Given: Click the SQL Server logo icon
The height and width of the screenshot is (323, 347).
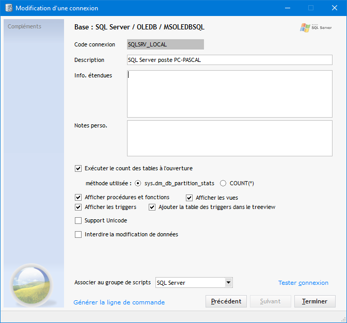Looking at the screenshot, I should [x=316, y=28].
